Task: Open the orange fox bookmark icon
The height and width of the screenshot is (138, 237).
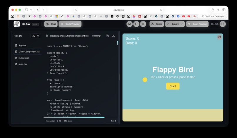Action: [18, 16]
